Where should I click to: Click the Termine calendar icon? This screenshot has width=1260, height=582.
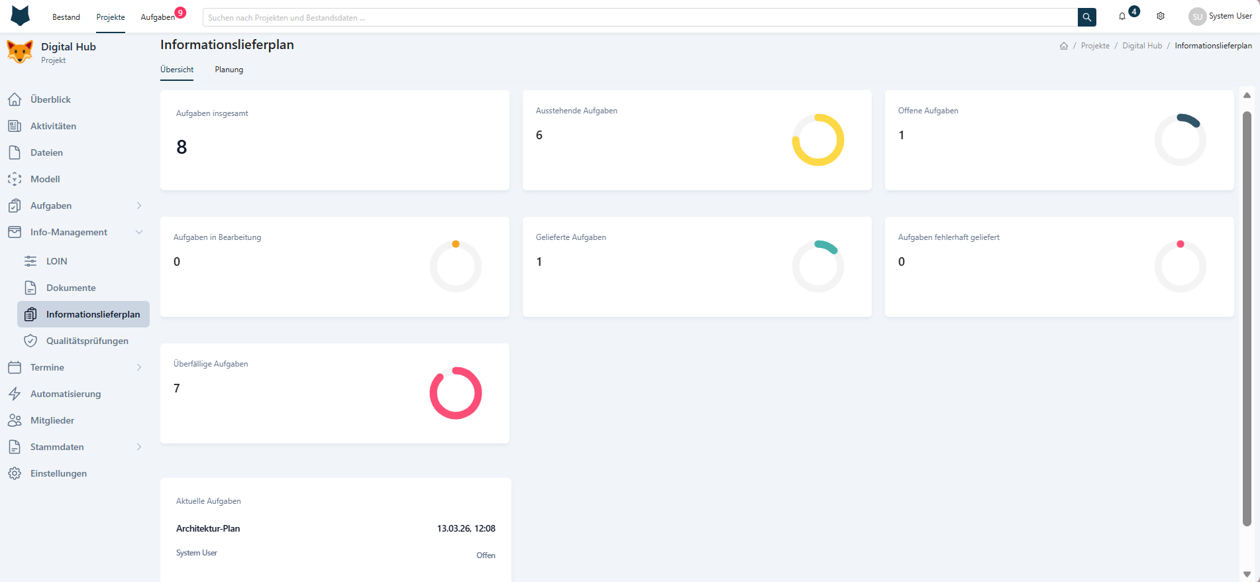pos(15,367)
